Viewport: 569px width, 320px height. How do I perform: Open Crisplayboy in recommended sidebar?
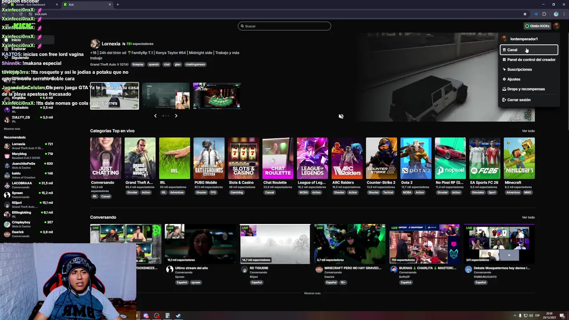28,224
